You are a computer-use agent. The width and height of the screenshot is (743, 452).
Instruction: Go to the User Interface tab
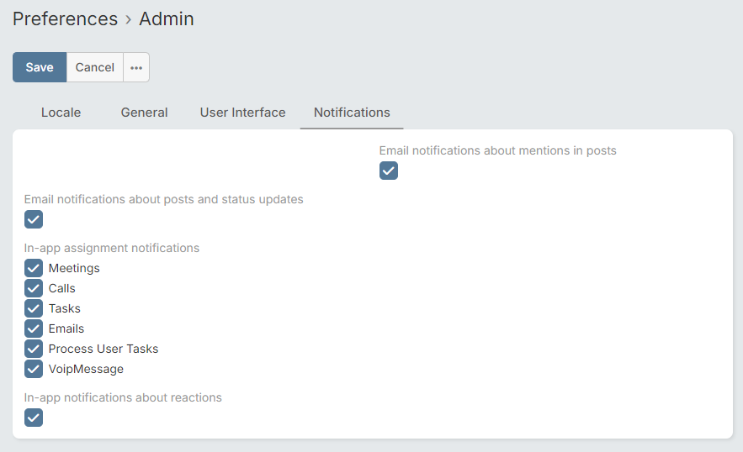tap(242, 113)
